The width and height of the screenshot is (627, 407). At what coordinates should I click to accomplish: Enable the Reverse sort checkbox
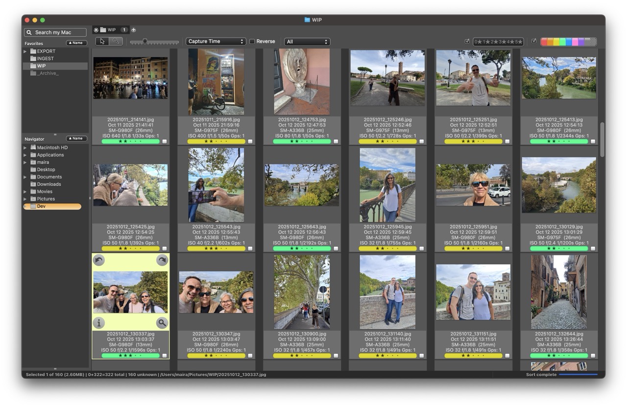coord(252,42)
